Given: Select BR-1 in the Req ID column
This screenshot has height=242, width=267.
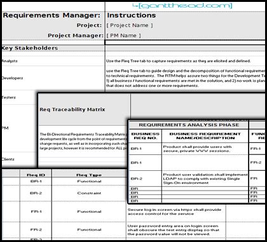Looking at the screenshot, I should coord(36,182).
